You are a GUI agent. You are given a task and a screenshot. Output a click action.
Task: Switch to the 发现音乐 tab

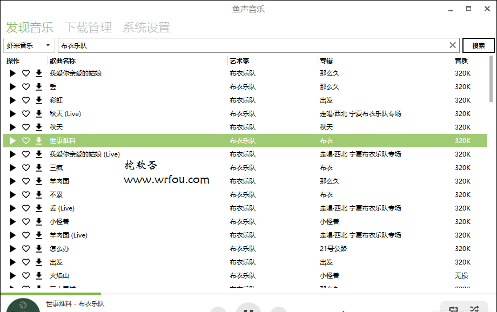point(30,27)
